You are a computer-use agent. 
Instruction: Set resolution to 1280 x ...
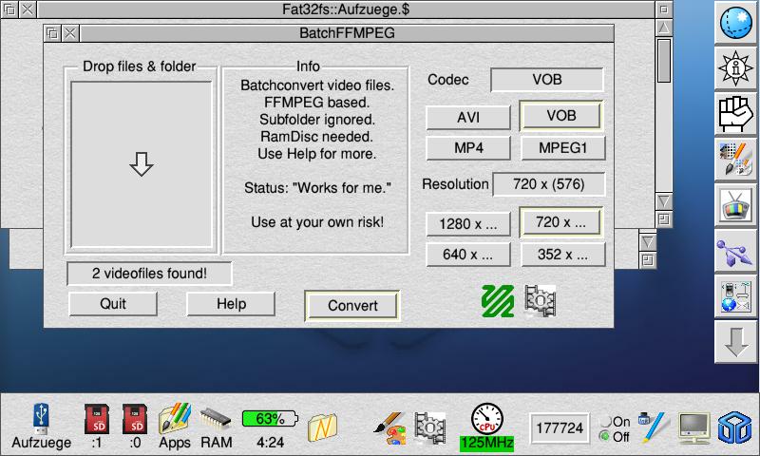click(x=468, y=223)
